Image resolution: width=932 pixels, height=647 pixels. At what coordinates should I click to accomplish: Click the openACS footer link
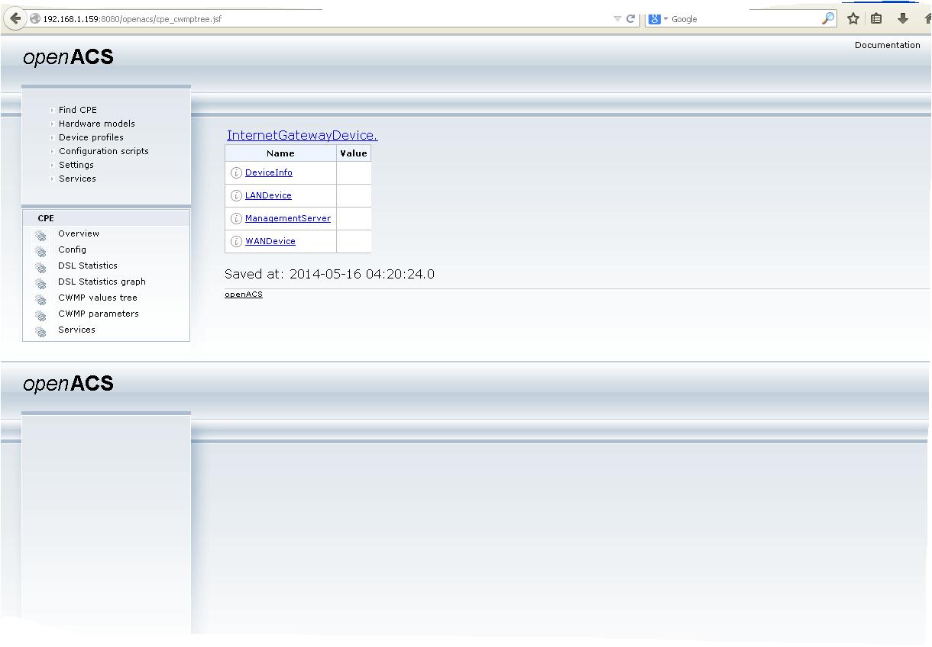click(x=243, y=295)
